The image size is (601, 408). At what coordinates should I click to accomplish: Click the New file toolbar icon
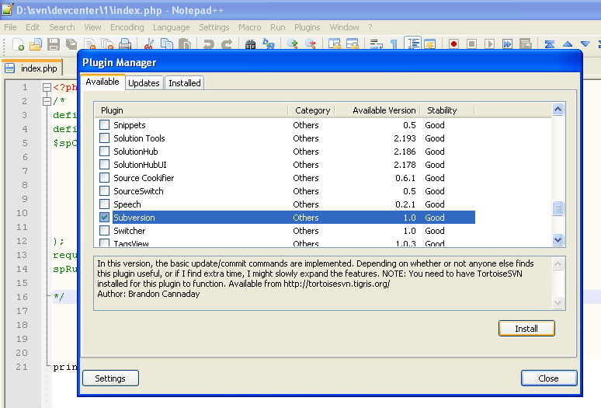(18, 44)
